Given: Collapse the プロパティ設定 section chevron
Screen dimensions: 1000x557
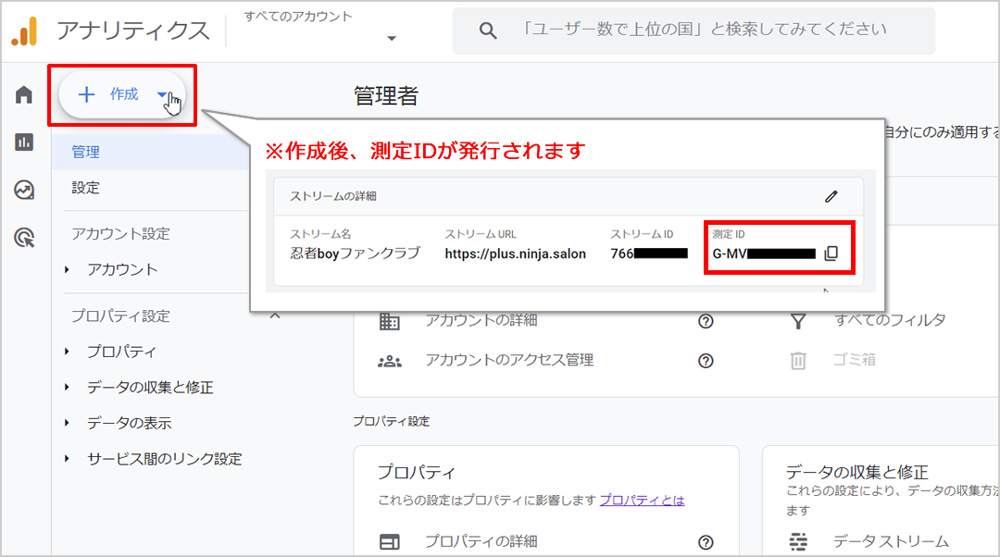Looking at the screenshot, I should coord(274,316).
